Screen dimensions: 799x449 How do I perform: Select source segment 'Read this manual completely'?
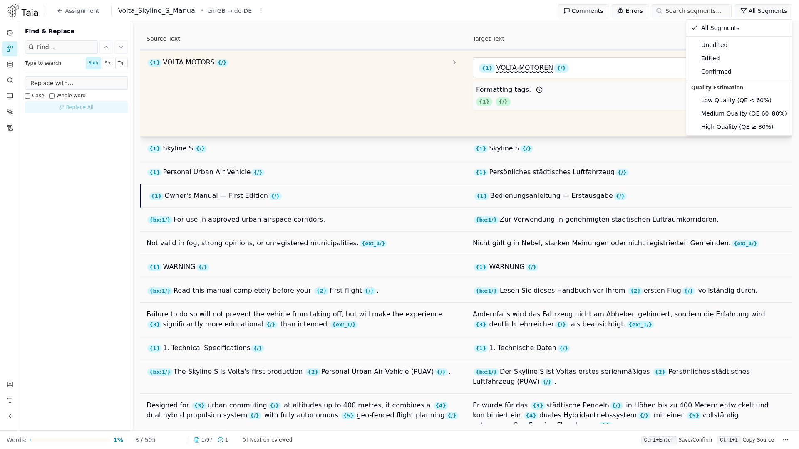[x=303, y=291]
